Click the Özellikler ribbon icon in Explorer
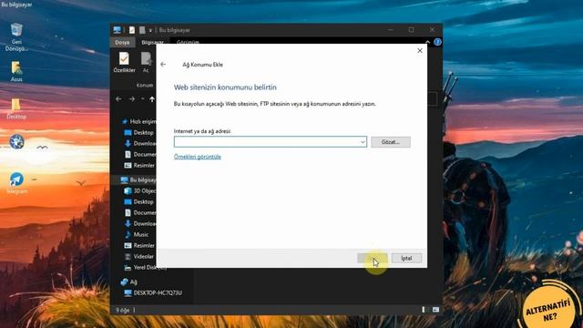 click(124, 63)
